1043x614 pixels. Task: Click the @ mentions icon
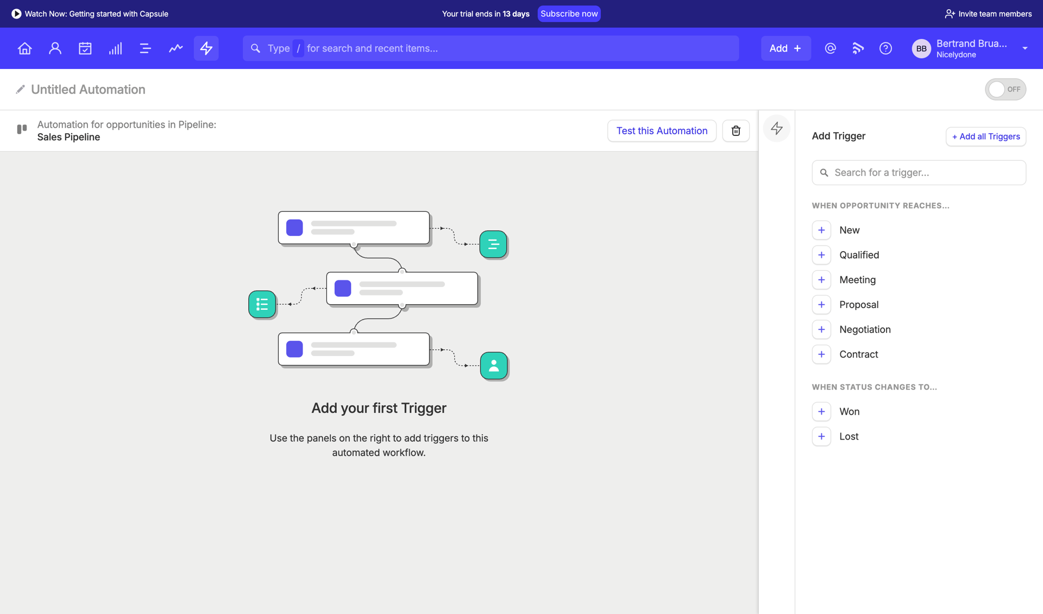(830, 48)
